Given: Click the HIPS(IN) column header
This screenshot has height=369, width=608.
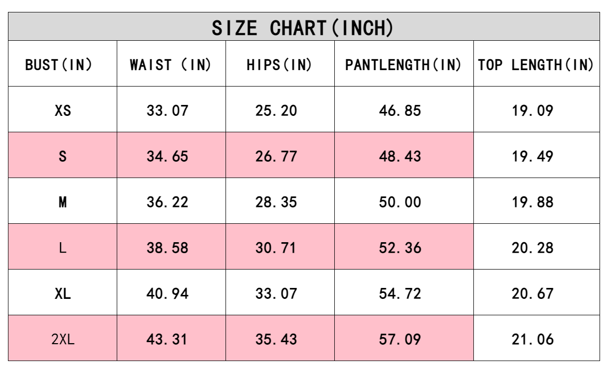Looking at the screenshot, I should 280,65.
